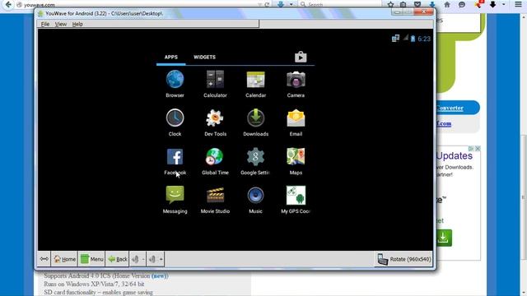527x296 pixels.
Task: Open the Email app
Action: pyautogui.click(x=296, y=123)
